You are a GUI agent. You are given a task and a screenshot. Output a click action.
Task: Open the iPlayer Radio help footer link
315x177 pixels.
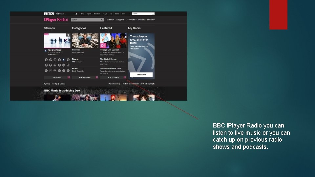pyautogui.click(x=114, y=84)
